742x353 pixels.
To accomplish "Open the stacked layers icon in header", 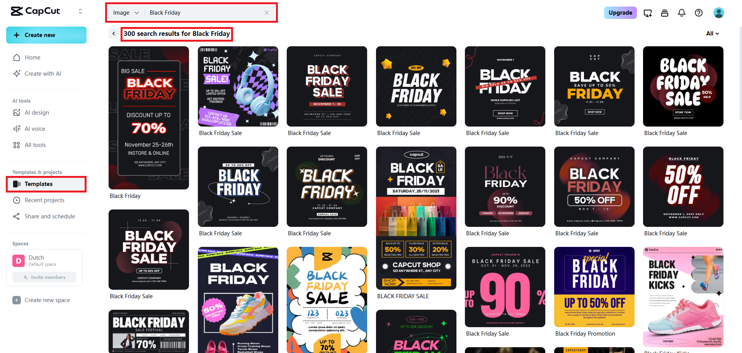I will (665, 13).
